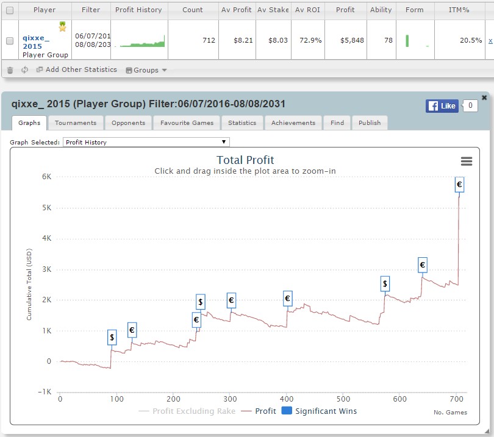Click the $8.21 average profit value
The height and width of the screenshot is (437, 494).
243,40
